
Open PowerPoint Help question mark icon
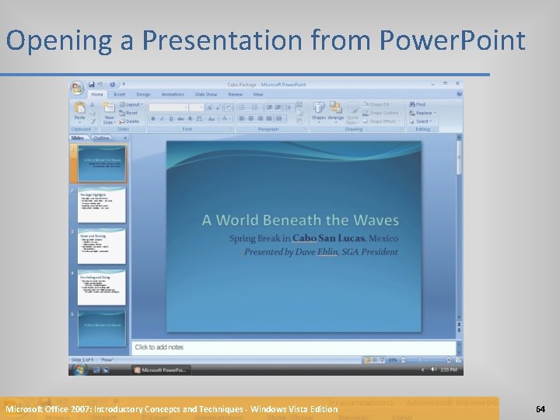(x=459, y=94)
